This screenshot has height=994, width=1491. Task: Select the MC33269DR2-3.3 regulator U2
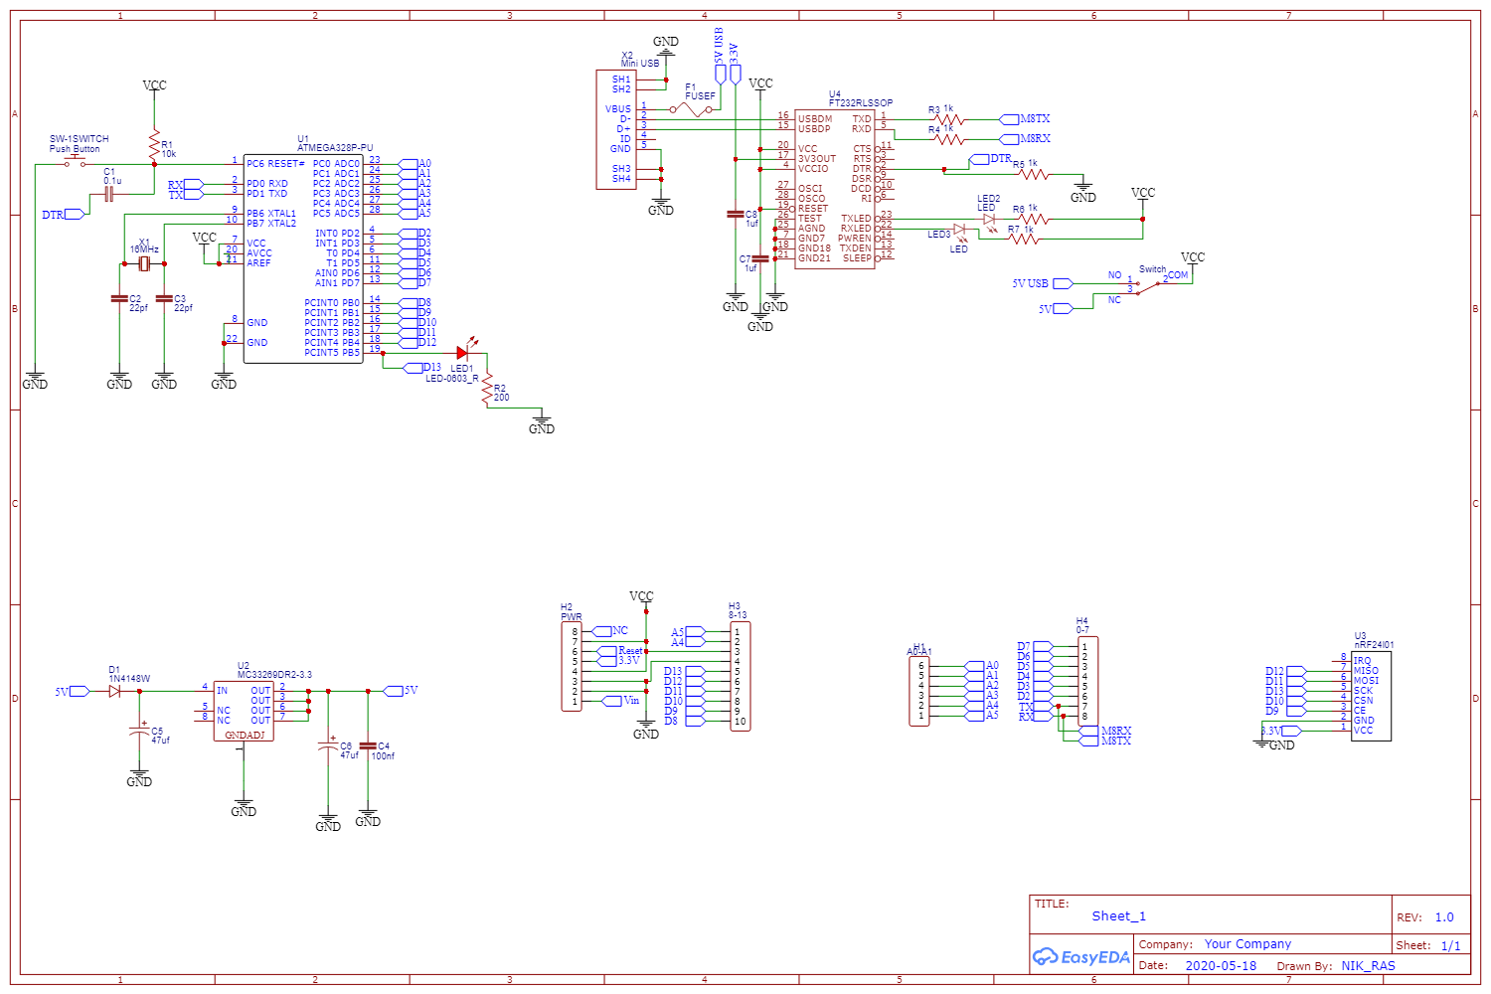pyautogui.click(x=244, y=711)
